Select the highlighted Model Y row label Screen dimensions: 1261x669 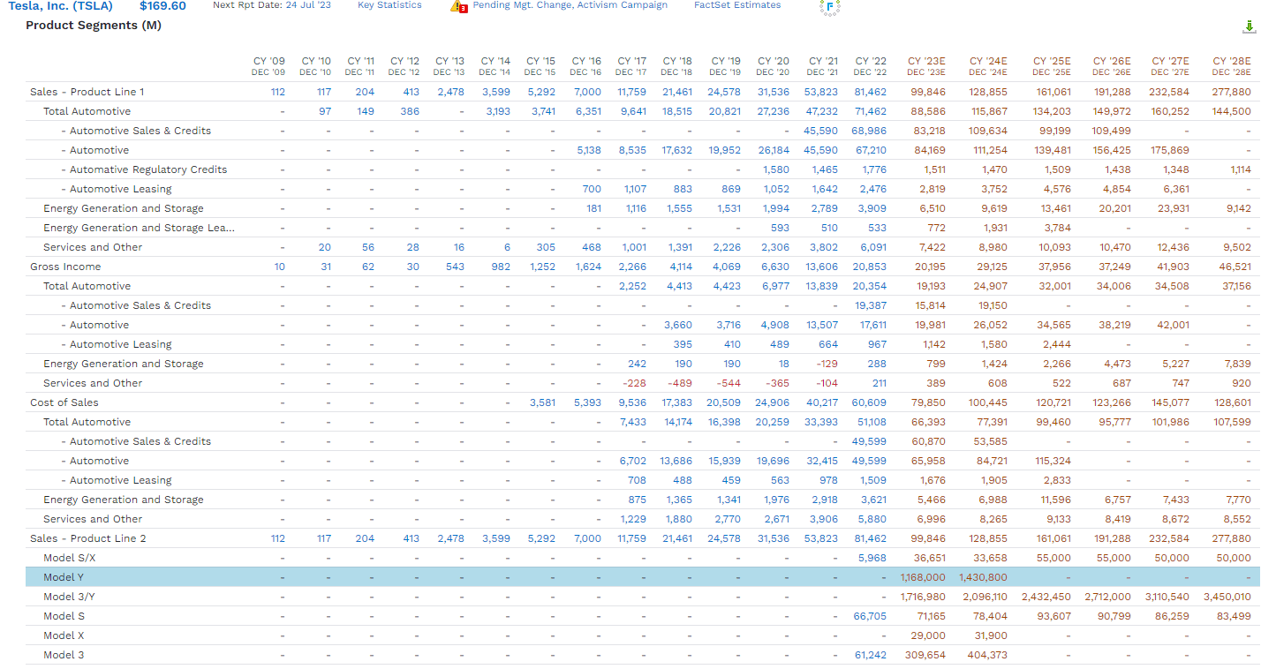[x=64, y=577]
